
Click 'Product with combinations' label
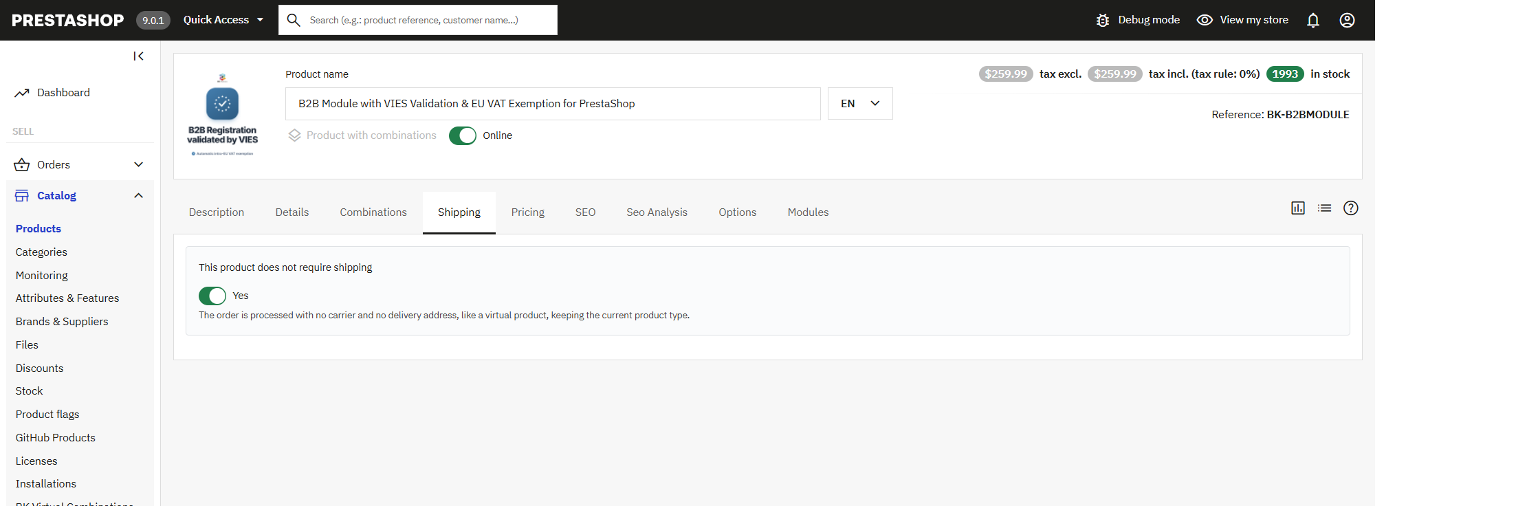tap(371, 135)
